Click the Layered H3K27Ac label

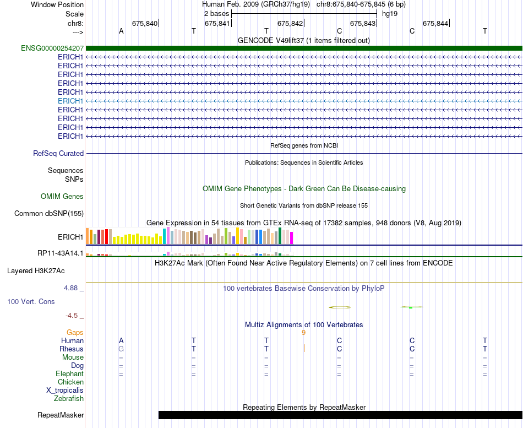(x=36, y=271)
